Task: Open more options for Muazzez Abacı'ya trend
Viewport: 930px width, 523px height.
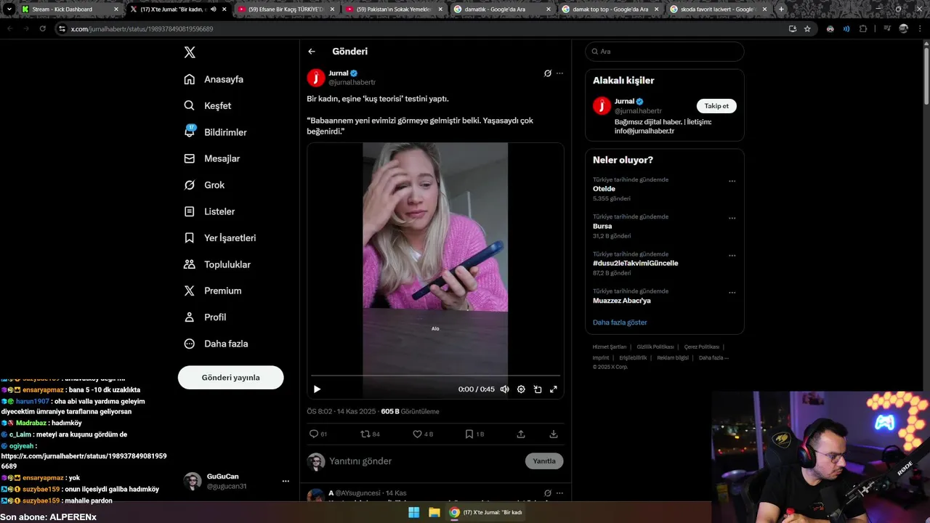Action: 732,293
